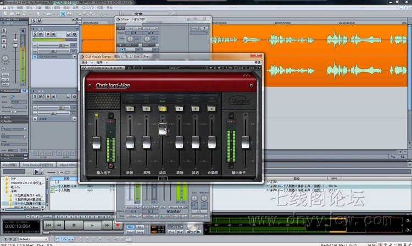Screen dimensions: 412x246
Task: Open track 2 settings gear icon
Action: (75, 96)
